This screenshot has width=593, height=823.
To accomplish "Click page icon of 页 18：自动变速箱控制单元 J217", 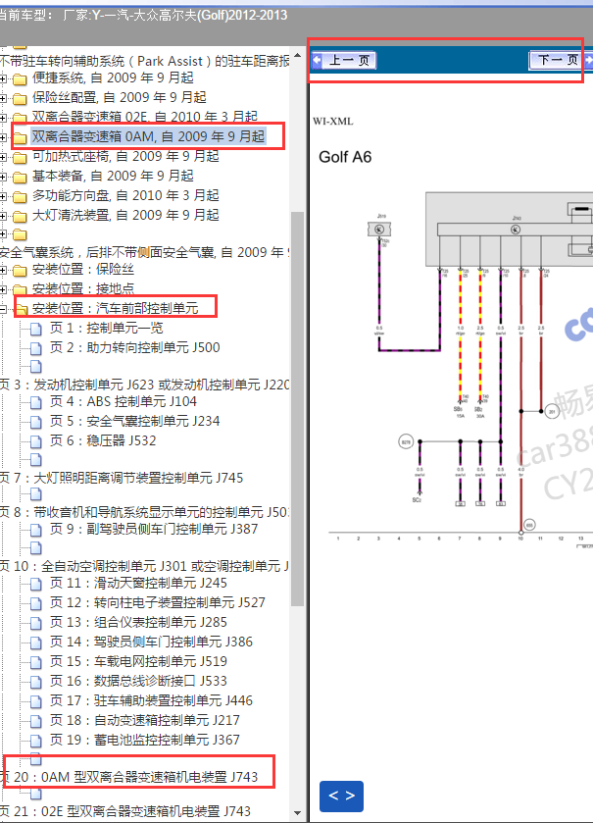I will point(36,721).
